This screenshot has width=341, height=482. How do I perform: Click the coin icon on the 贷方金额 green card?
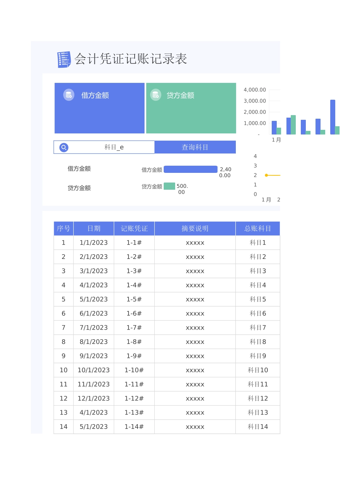click(156, 95)
